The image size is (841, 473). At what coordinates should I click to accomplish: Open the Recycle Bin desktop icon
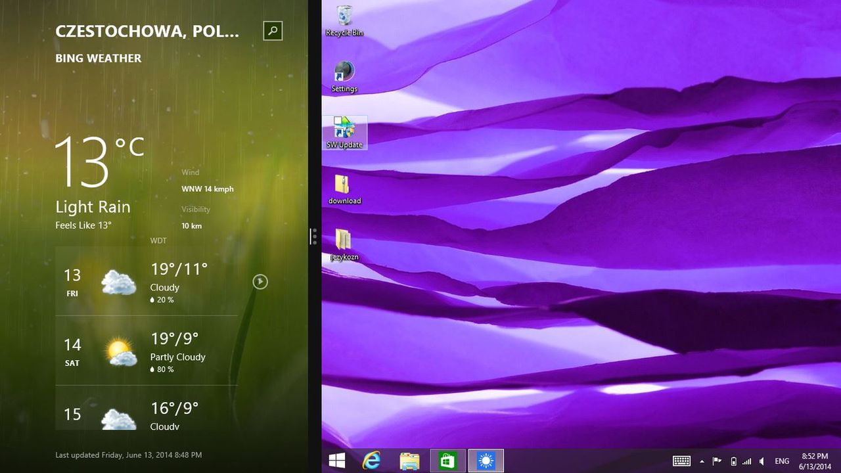[344, 21]
